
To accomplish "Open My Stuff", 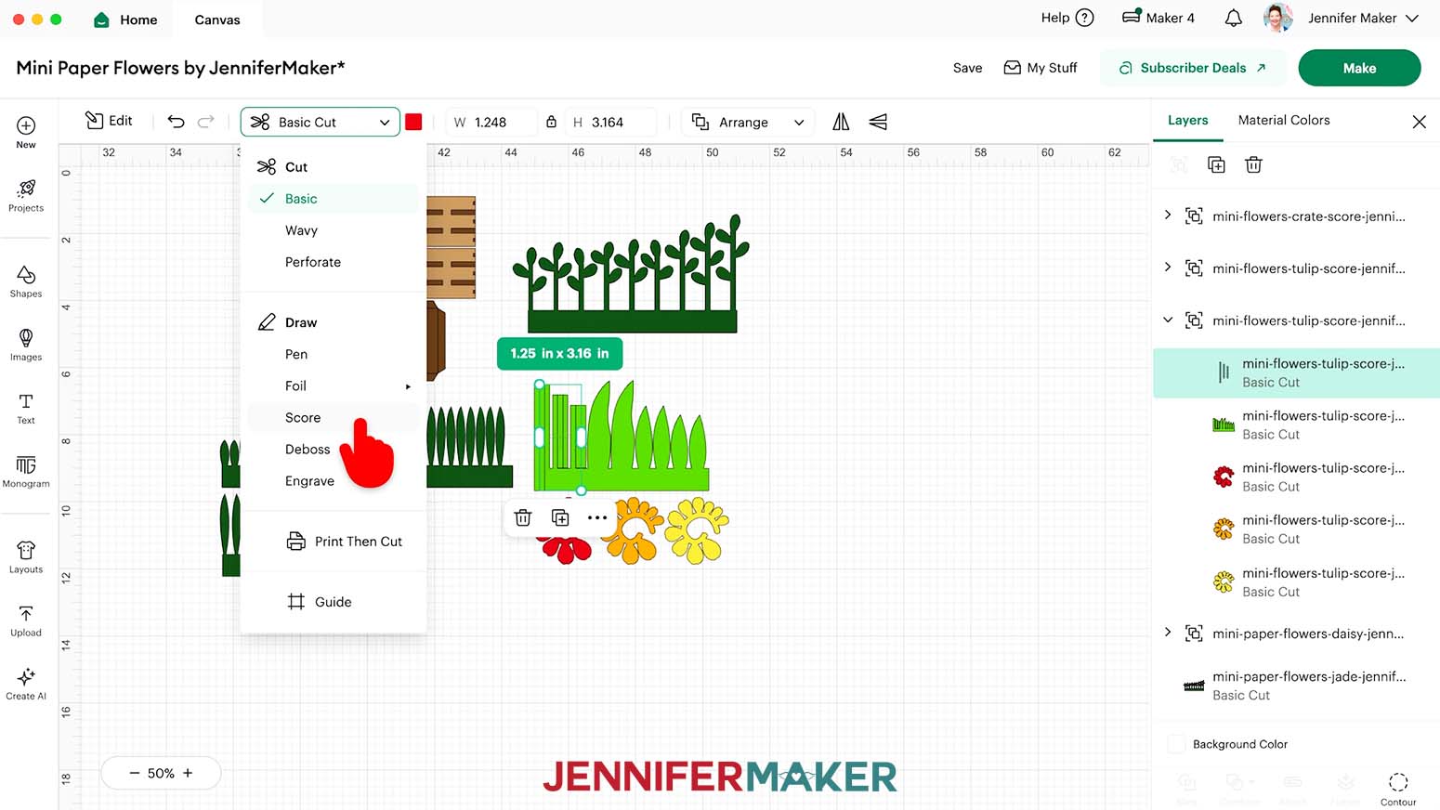I will (1041, 68).
